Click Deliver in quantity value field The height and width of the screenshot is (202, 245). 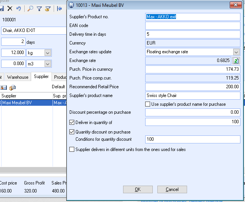click(x=193, y=122)
